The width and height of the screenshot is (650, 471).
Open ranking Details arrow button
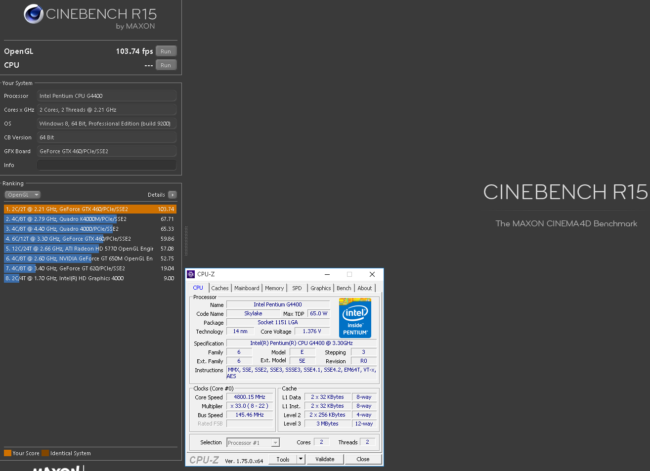pos(172,195)
